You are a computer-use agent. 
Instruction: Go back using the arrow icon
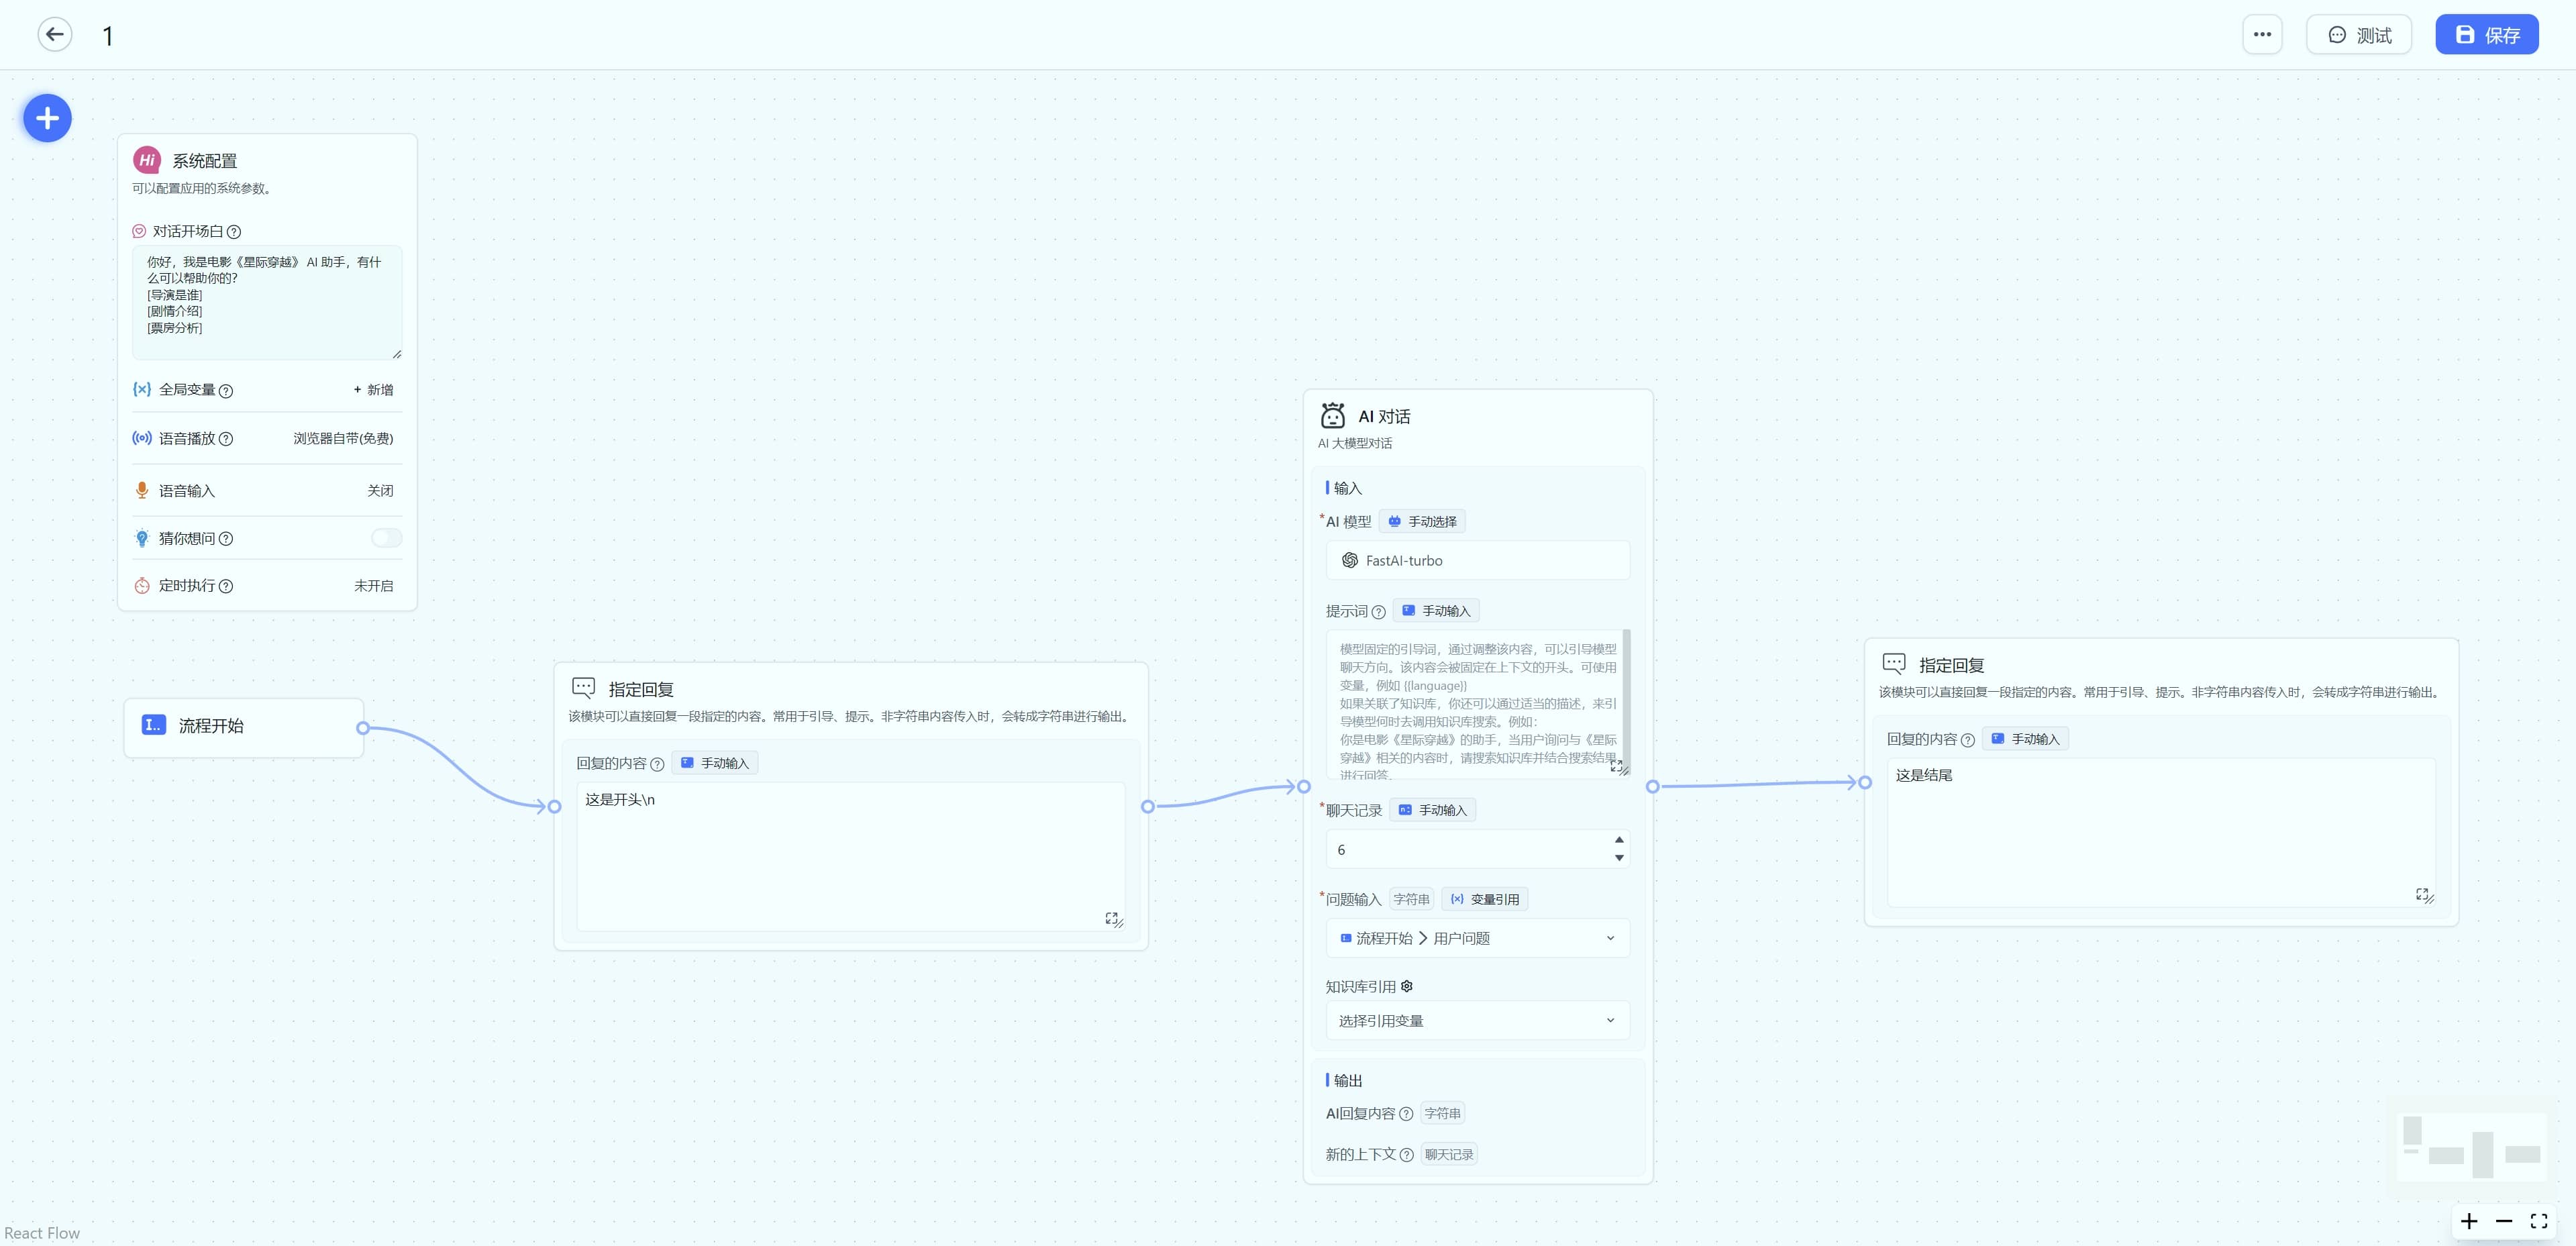click(x=55, y=34)
